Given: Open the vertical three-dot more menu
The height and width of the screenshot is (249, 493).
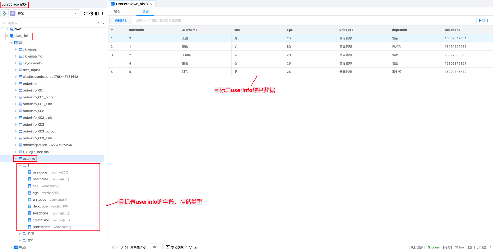Looking at the screenshot, I should (102, 14).
